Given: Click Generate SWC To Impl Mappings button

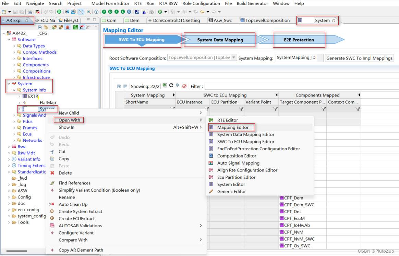Looking at the screenshot, I should [359, 58].
